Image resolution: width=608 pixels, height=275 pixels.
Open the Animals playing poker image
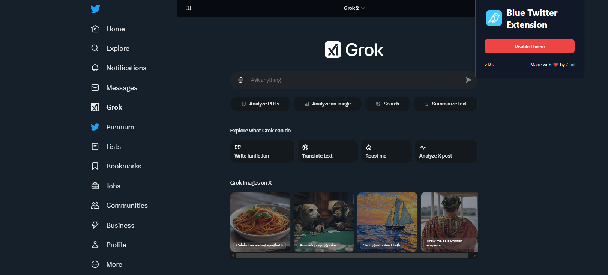point(324,222)
